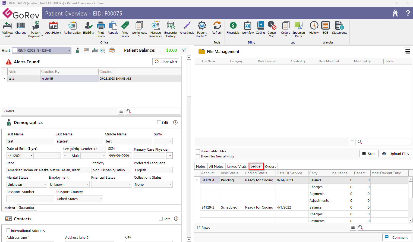Open Manage Insurance
The height and width of the screenshot is (242, 413).
click(156, 29)
